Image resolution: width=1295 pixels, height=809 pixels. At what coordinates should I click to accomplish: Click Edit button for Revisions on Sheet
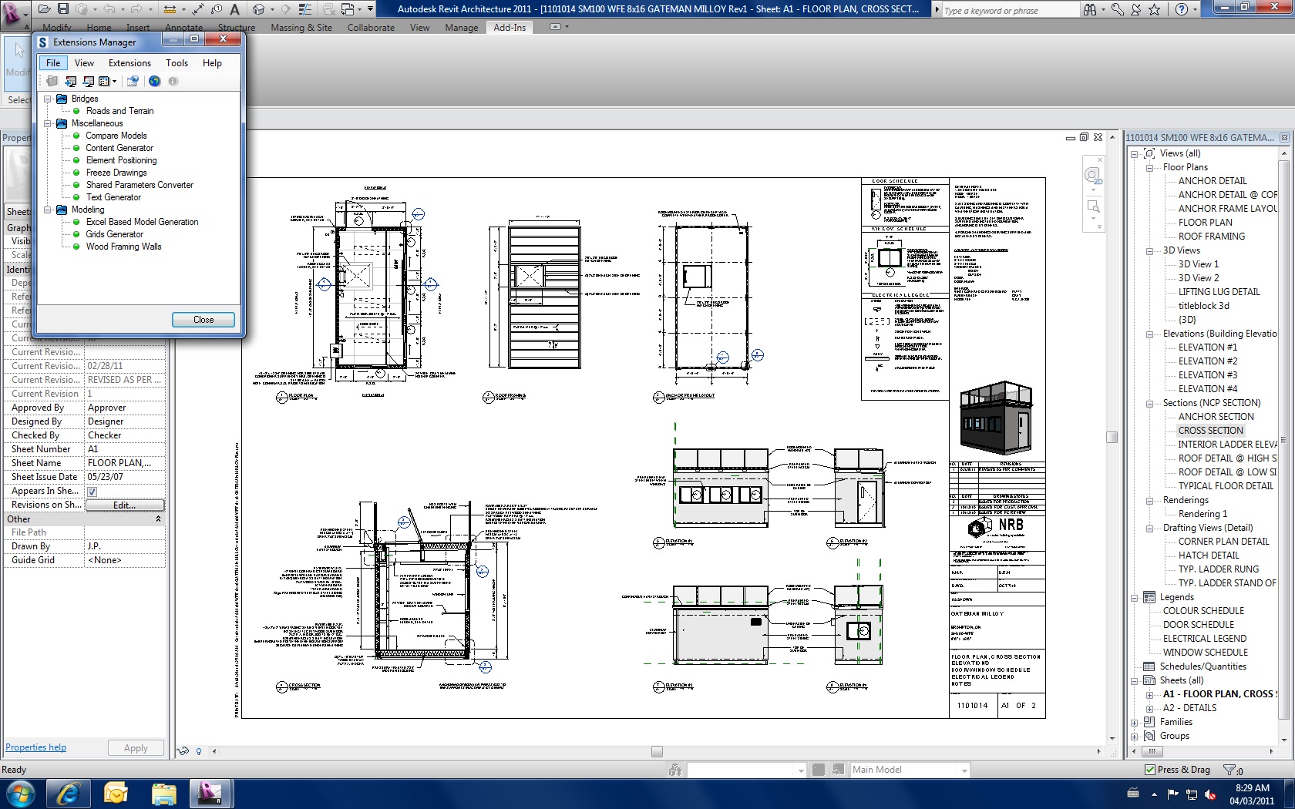(125, 505)
